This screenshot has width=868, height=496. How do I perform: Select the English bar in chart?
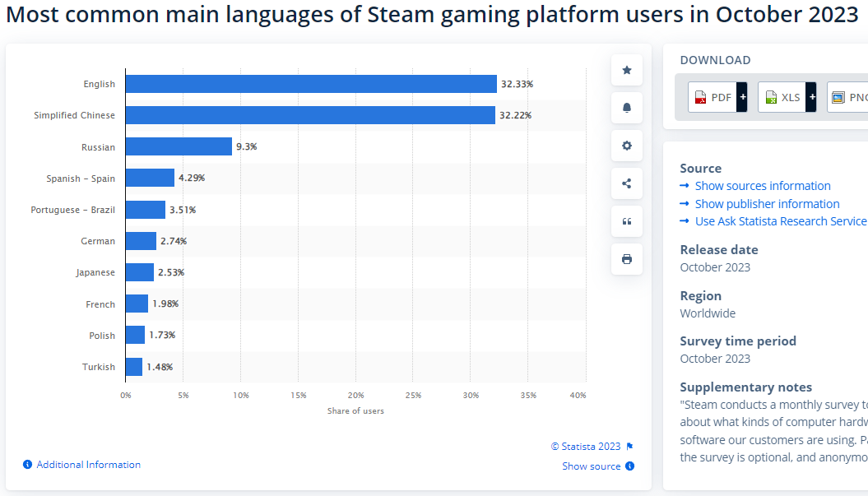coord(311,84)
